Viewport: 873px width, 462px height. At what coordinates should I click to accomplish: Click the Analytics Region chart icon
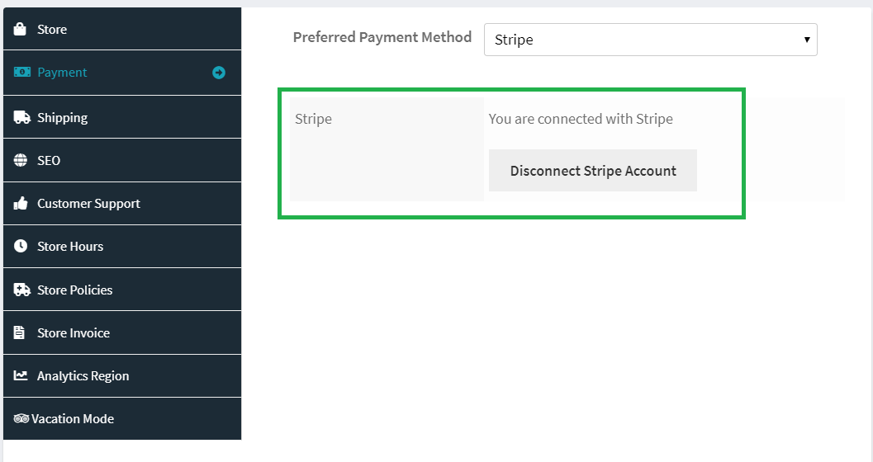[x=21, y=376]
